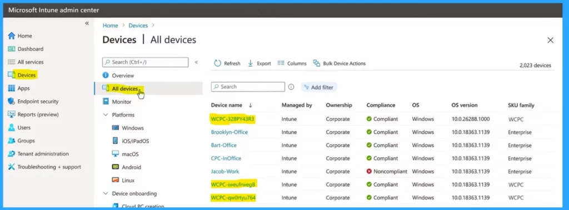Collapse the left navigation with double chevron
The height and width of the screenshot is (210, 569).
tap(87, 23)
